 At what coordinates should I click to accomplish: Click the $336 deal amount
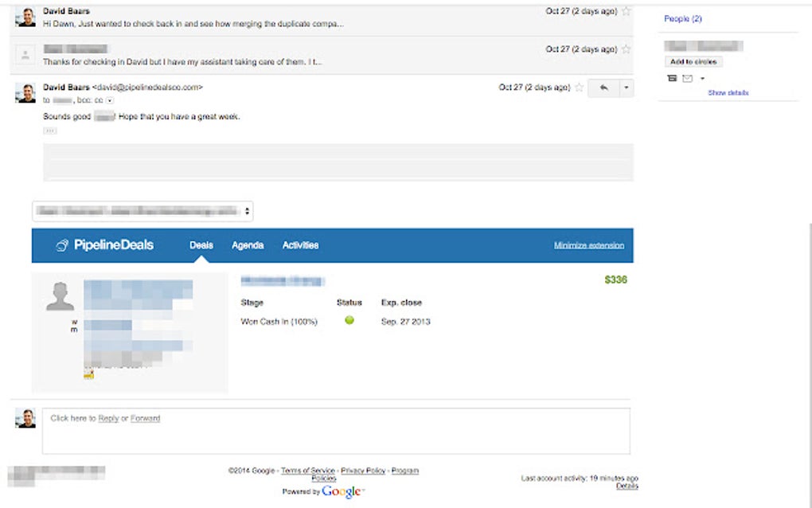pos(615,279)
